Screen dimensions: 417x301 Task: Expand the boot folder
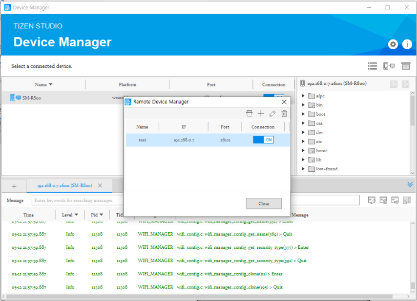click(x=303, y=114)
